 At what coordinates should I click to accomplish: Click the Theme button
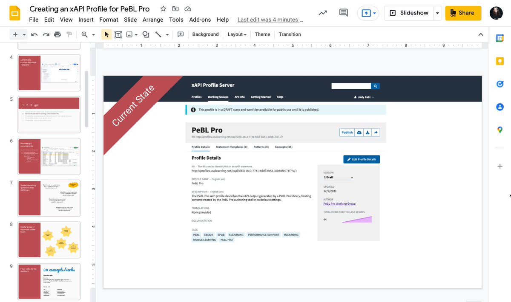coord(262,34)
